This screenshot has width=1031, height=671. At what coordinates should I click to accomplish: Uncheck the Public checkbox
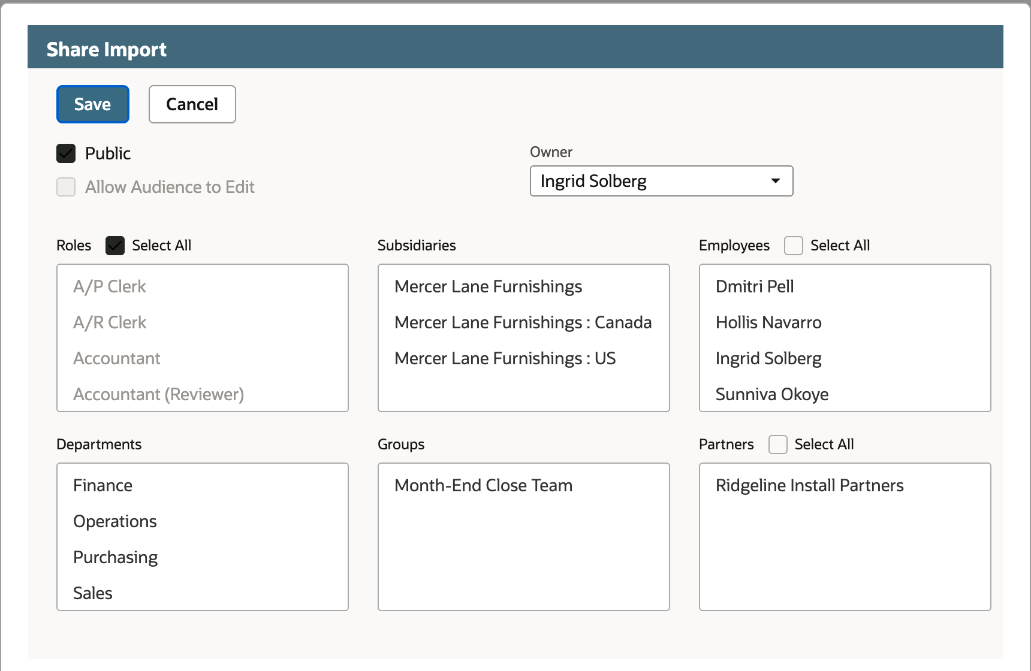point(66,153)
